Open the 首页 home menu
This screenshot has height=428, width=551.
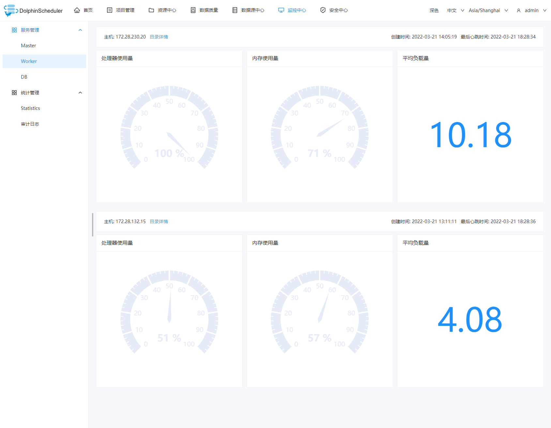coord(84,10)
